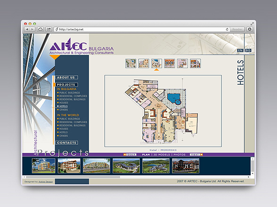Select Residential Buildings under In The World
277x207 pixels.
click(x=72, y=126)
